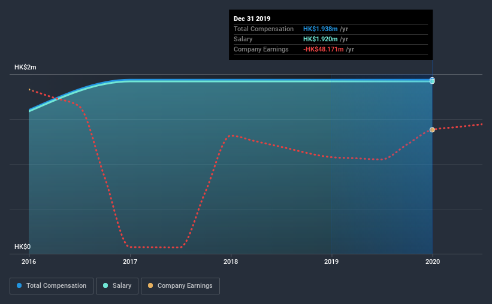Click the teal Salary legend dot
This screenshot has width=492, height=304.
click(x=105, y=285)
